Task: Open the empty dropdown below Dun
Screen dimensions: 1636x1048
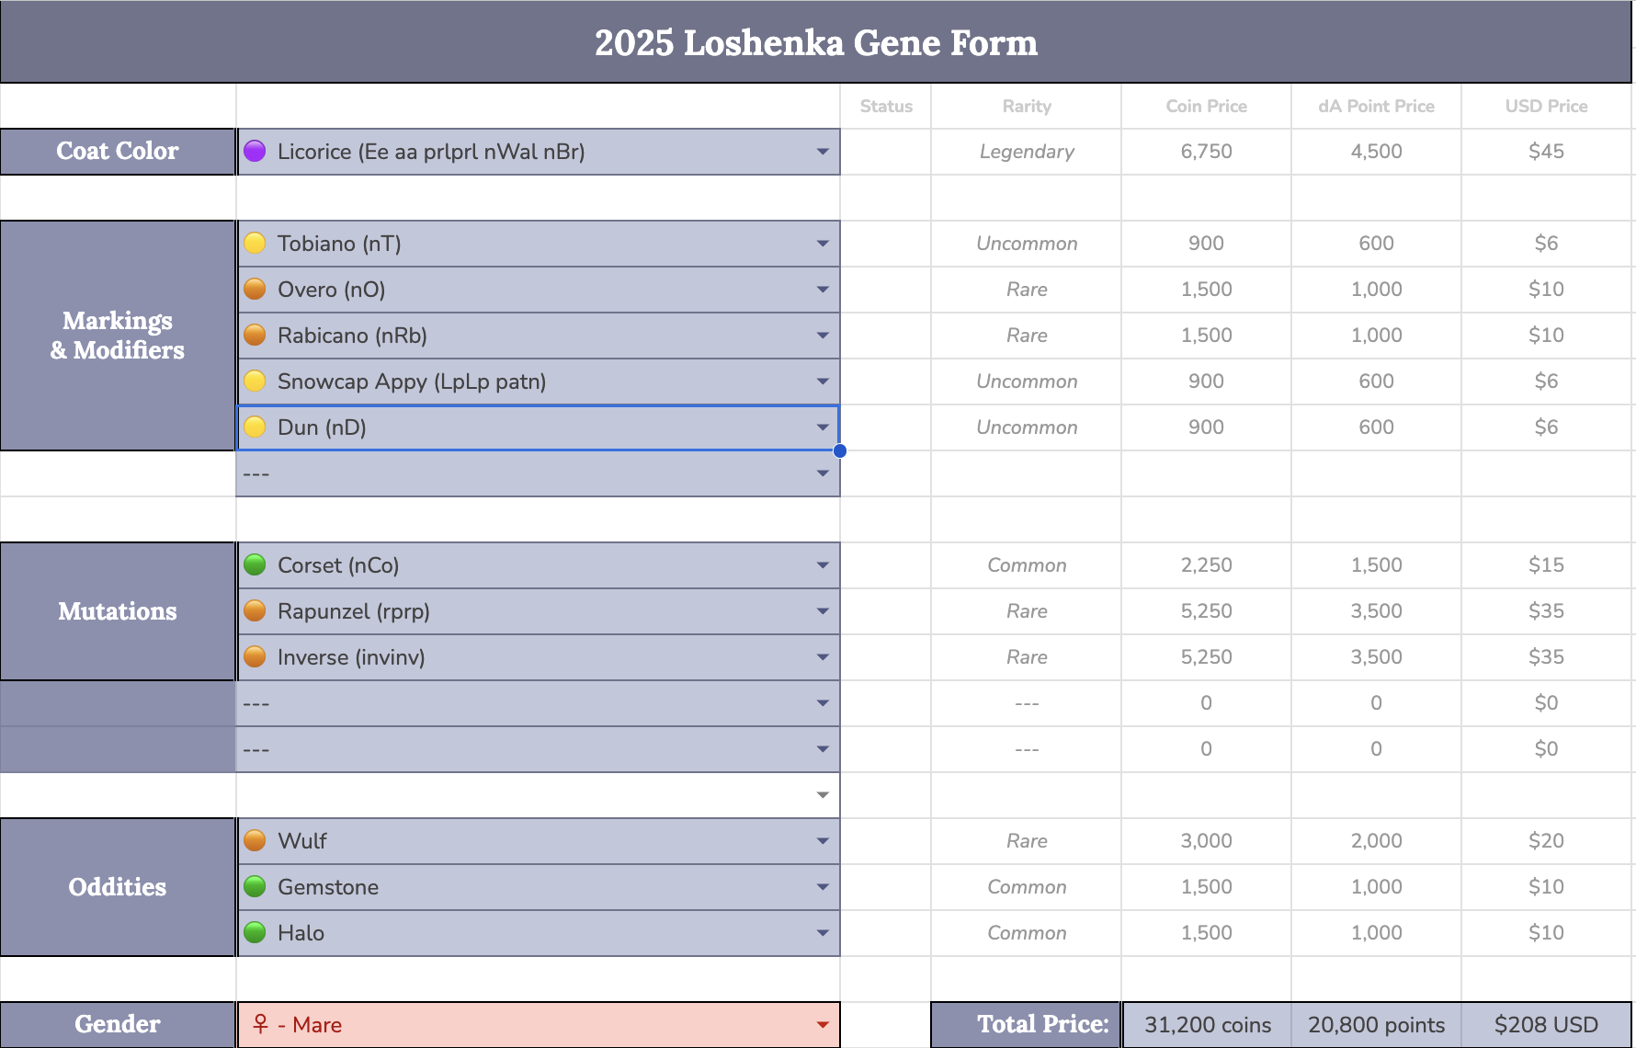Action: (823, 473)
